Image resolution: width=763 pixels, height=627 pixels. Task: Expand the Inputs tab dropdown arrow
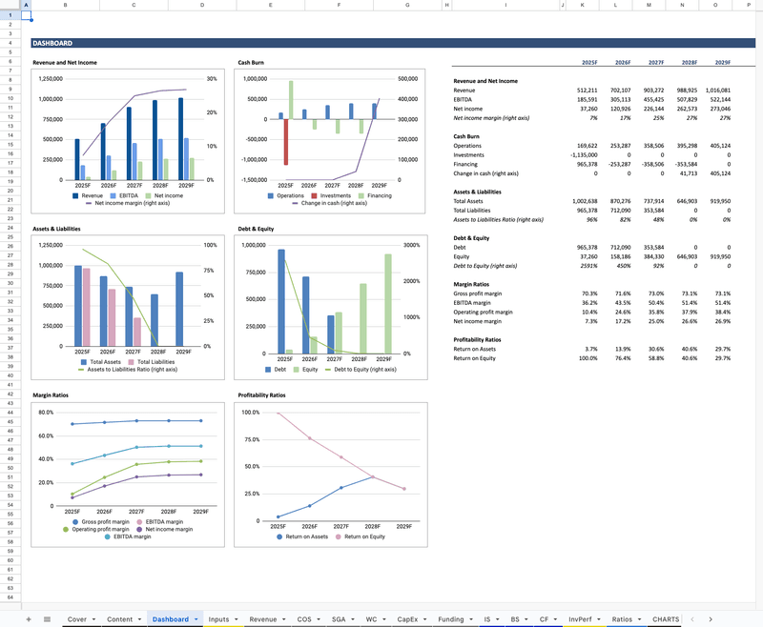coord(237,619)
